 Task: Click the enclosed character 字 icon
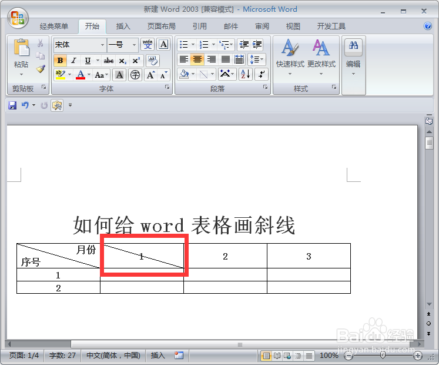pos(135,75)
